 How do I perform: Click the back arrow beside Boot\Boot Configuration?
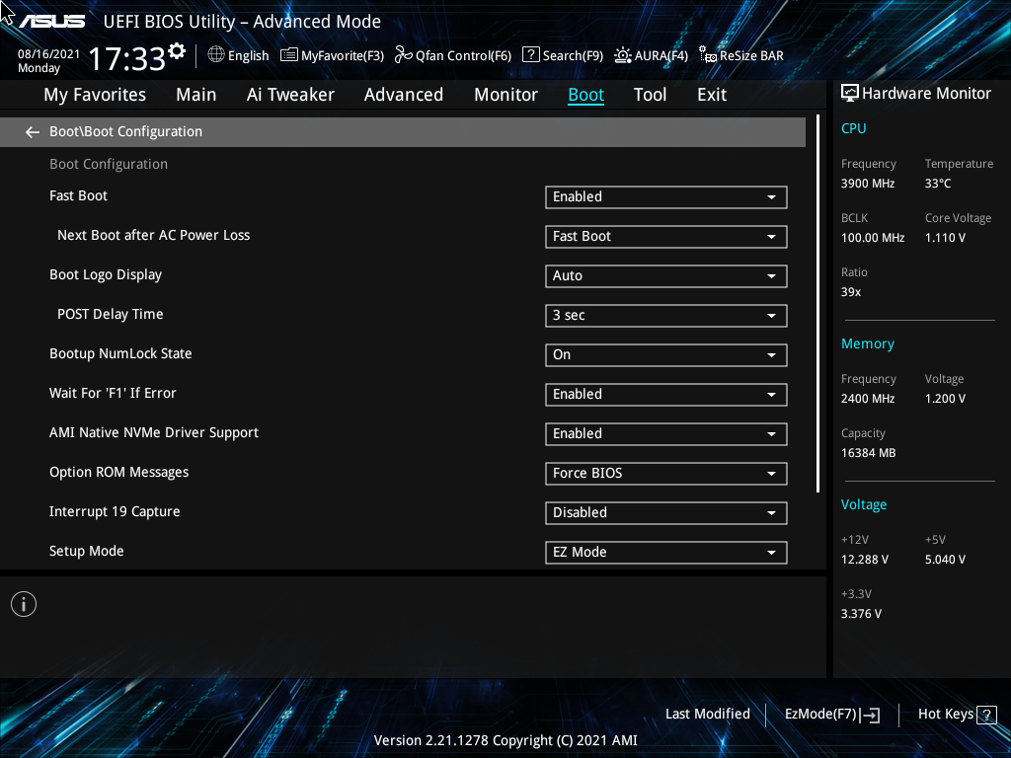click(x=33, y=132)
